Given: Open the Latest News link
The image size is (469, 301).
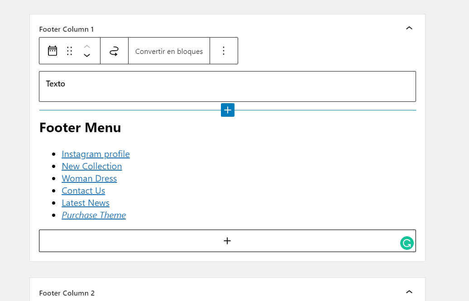Looking at the screenshot, I should [x=86, y=203].
